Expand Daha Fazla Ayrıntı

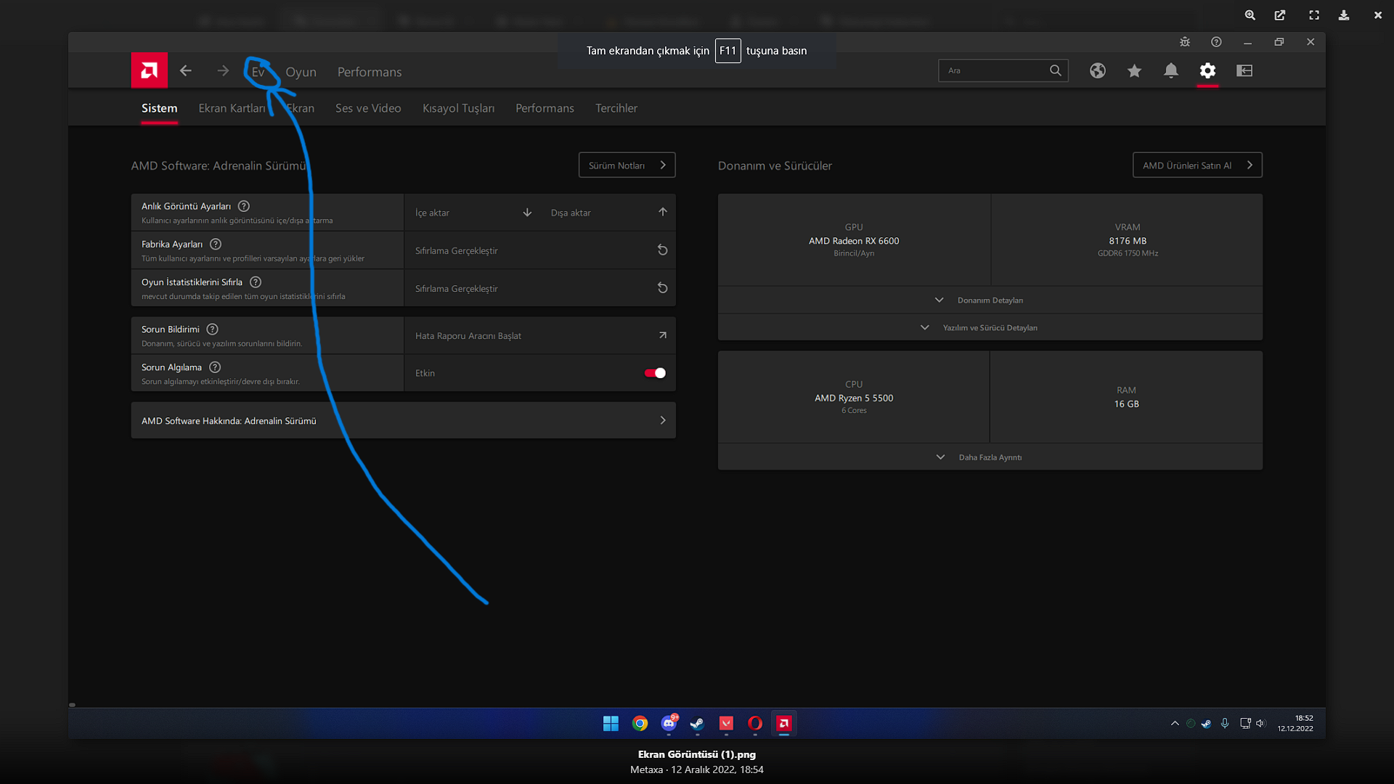(x=990, y=457)
